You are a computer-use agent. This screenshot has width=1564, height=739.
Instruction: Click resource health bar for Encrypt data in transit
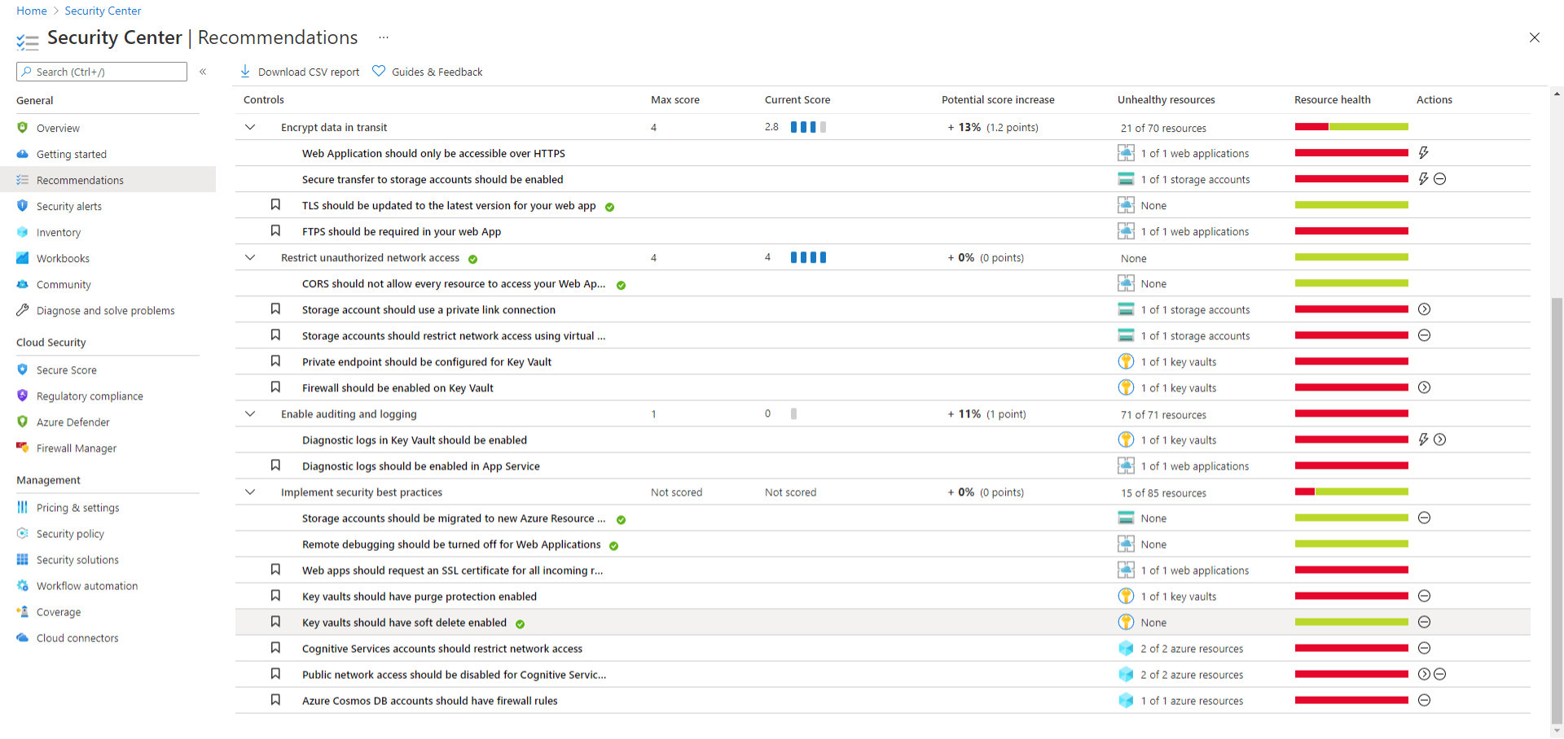point(1351,127)
